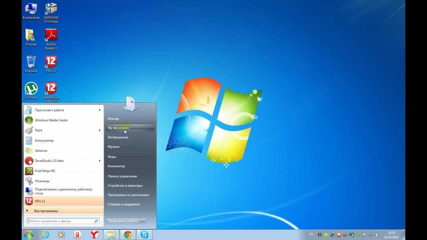Launch FIFA 12 from Start menu list
The width and height of the screenshot is (427, 240).
pyautogui.click(x=63, y=201)
